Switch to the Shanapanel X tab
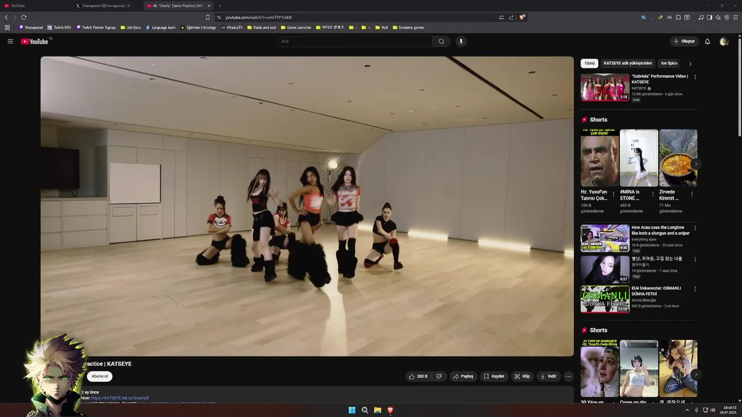 [x=107, y=6]
